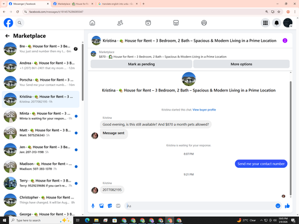
Task: Click the listing thumbnail under chat header
Action: [x=93, y=54]
